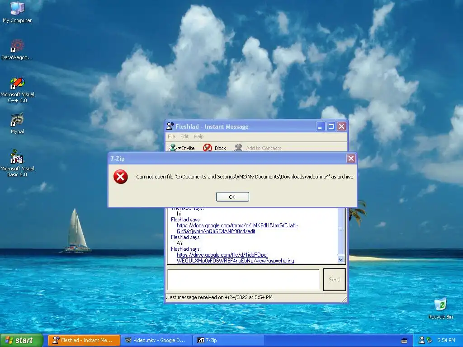This screenshot has width=463, height=347.
Task: Click OK in the 7-Zip error dialog
Action: [232, 197]
